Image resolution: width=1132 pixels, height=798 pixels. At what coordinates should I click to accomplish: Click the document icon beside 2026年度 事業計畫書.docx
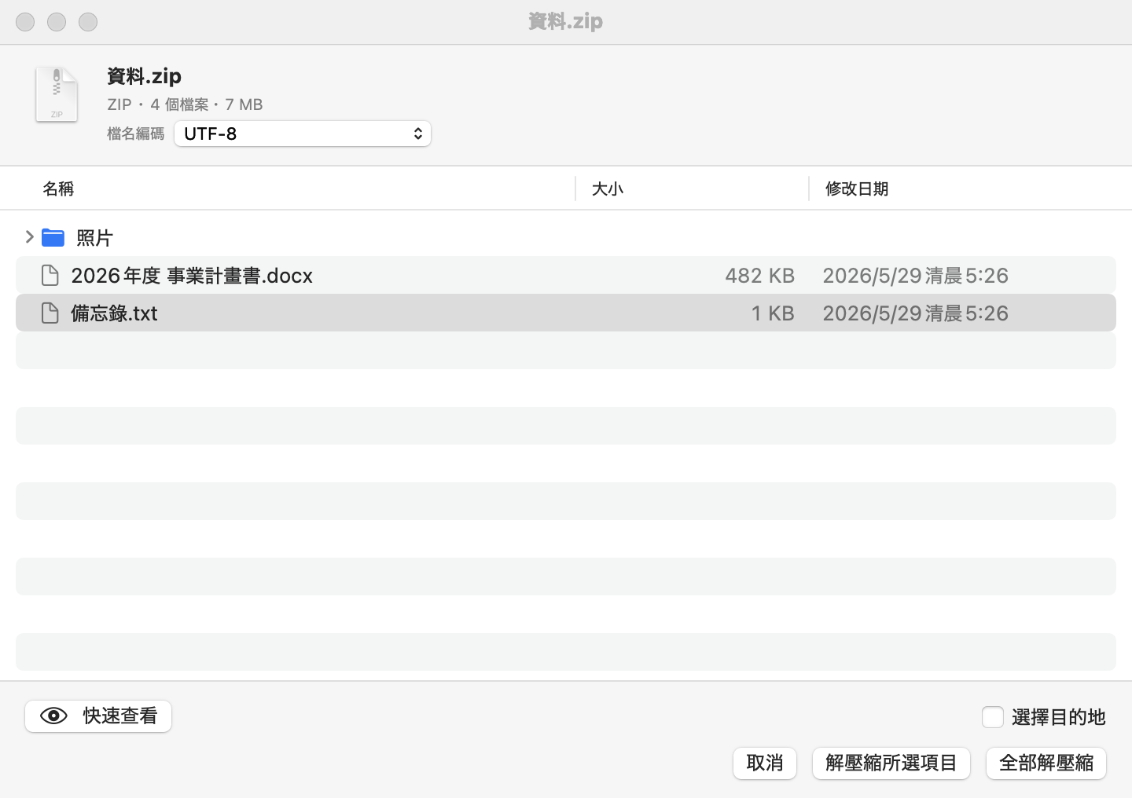point(50,276)
